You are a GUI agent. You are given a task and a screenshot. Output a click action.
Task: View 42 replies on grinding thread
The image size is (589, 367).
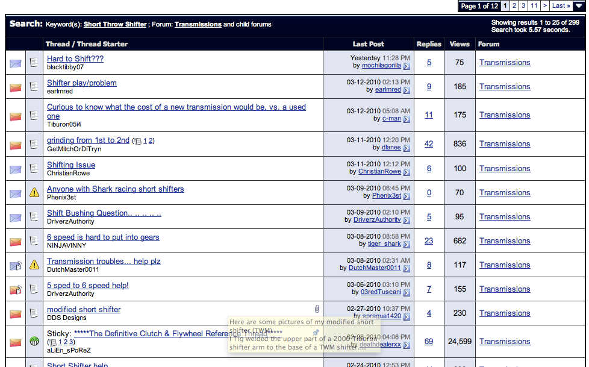[x=429, y=144]
